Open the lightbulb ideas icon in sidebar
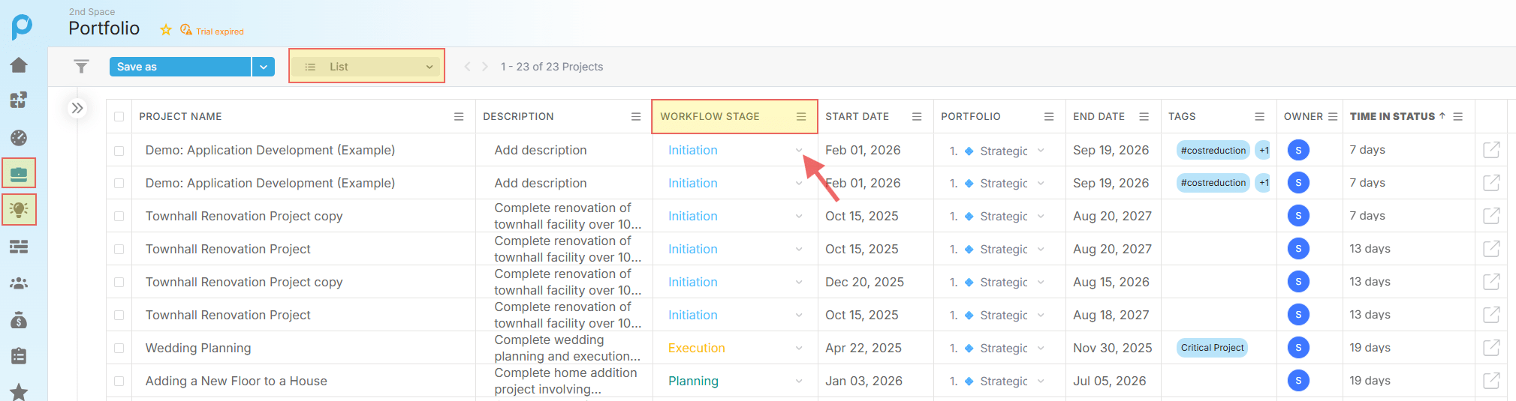 coord(19,210)
